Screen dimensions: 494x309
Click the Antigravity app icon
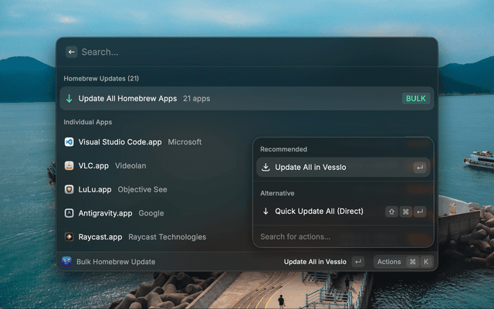(x=69, y=213)
